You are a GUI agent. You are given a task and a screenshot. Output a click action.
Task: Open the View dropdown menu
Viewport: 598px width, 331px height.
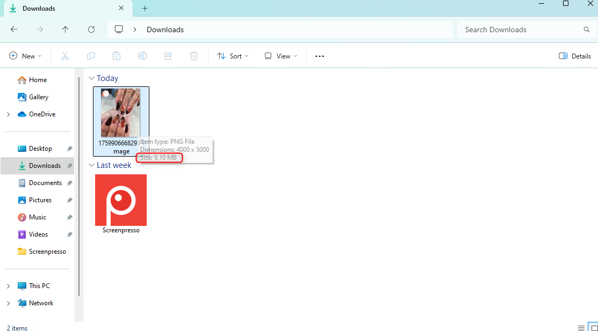[280, 56]
